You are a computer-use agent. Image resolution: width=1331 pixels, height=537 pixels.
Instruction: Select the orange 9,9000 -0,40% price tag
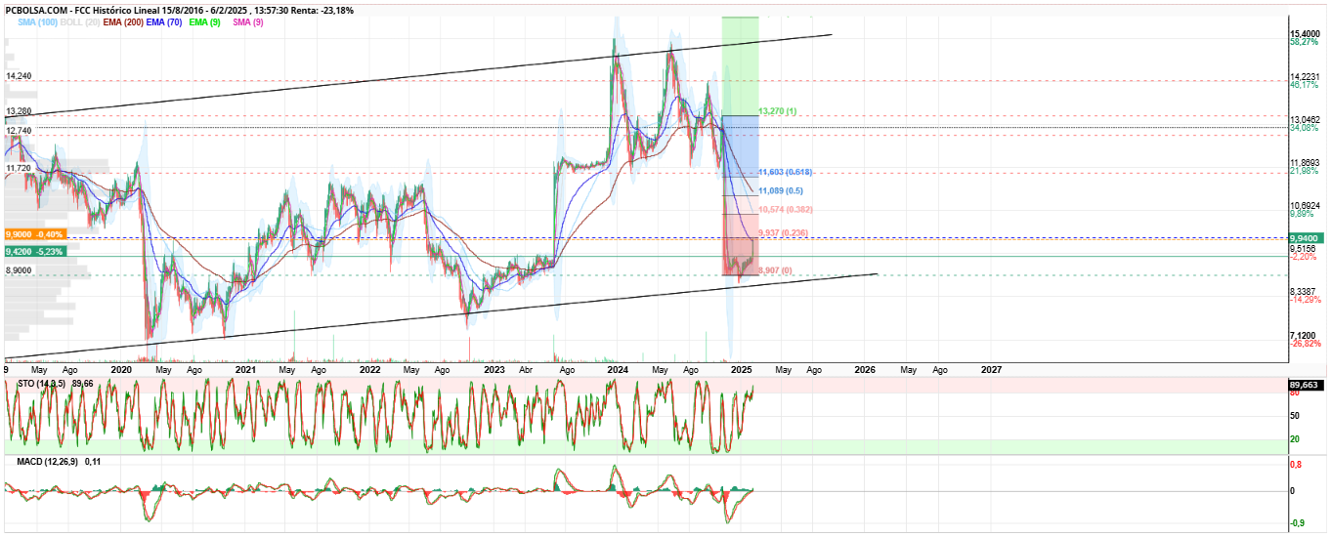[35, 234]
